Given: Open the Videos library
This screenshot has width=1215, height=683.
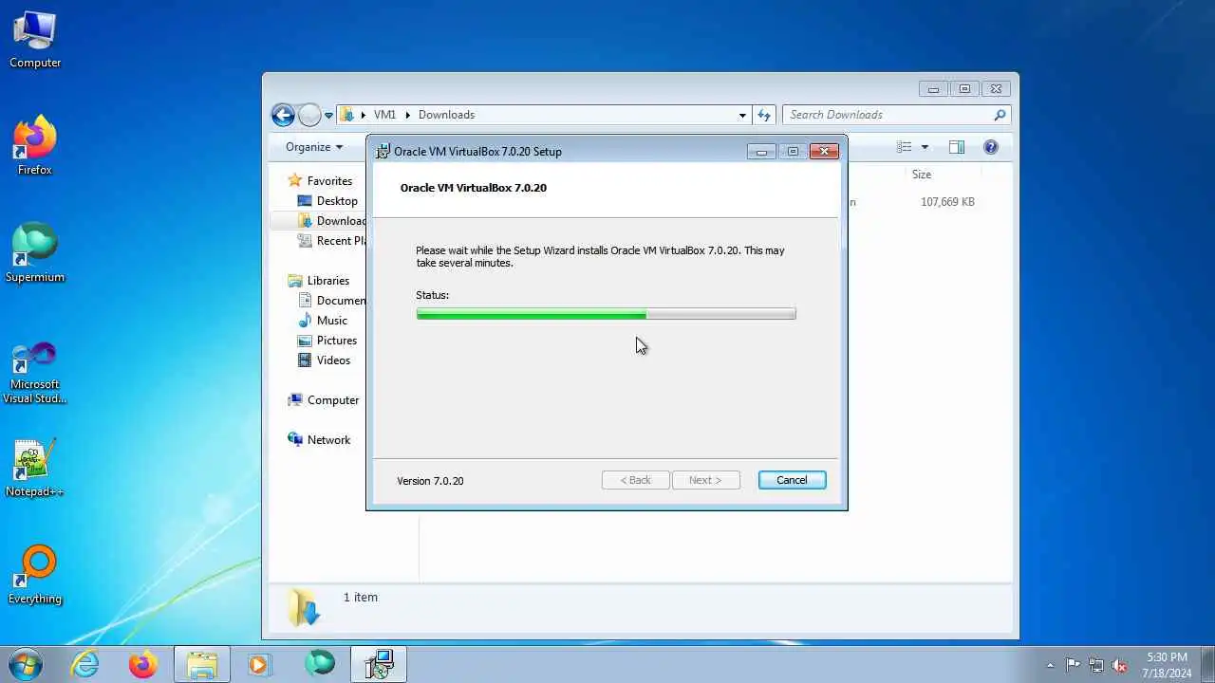Looking at the screenshot, I should coord(333,360).
